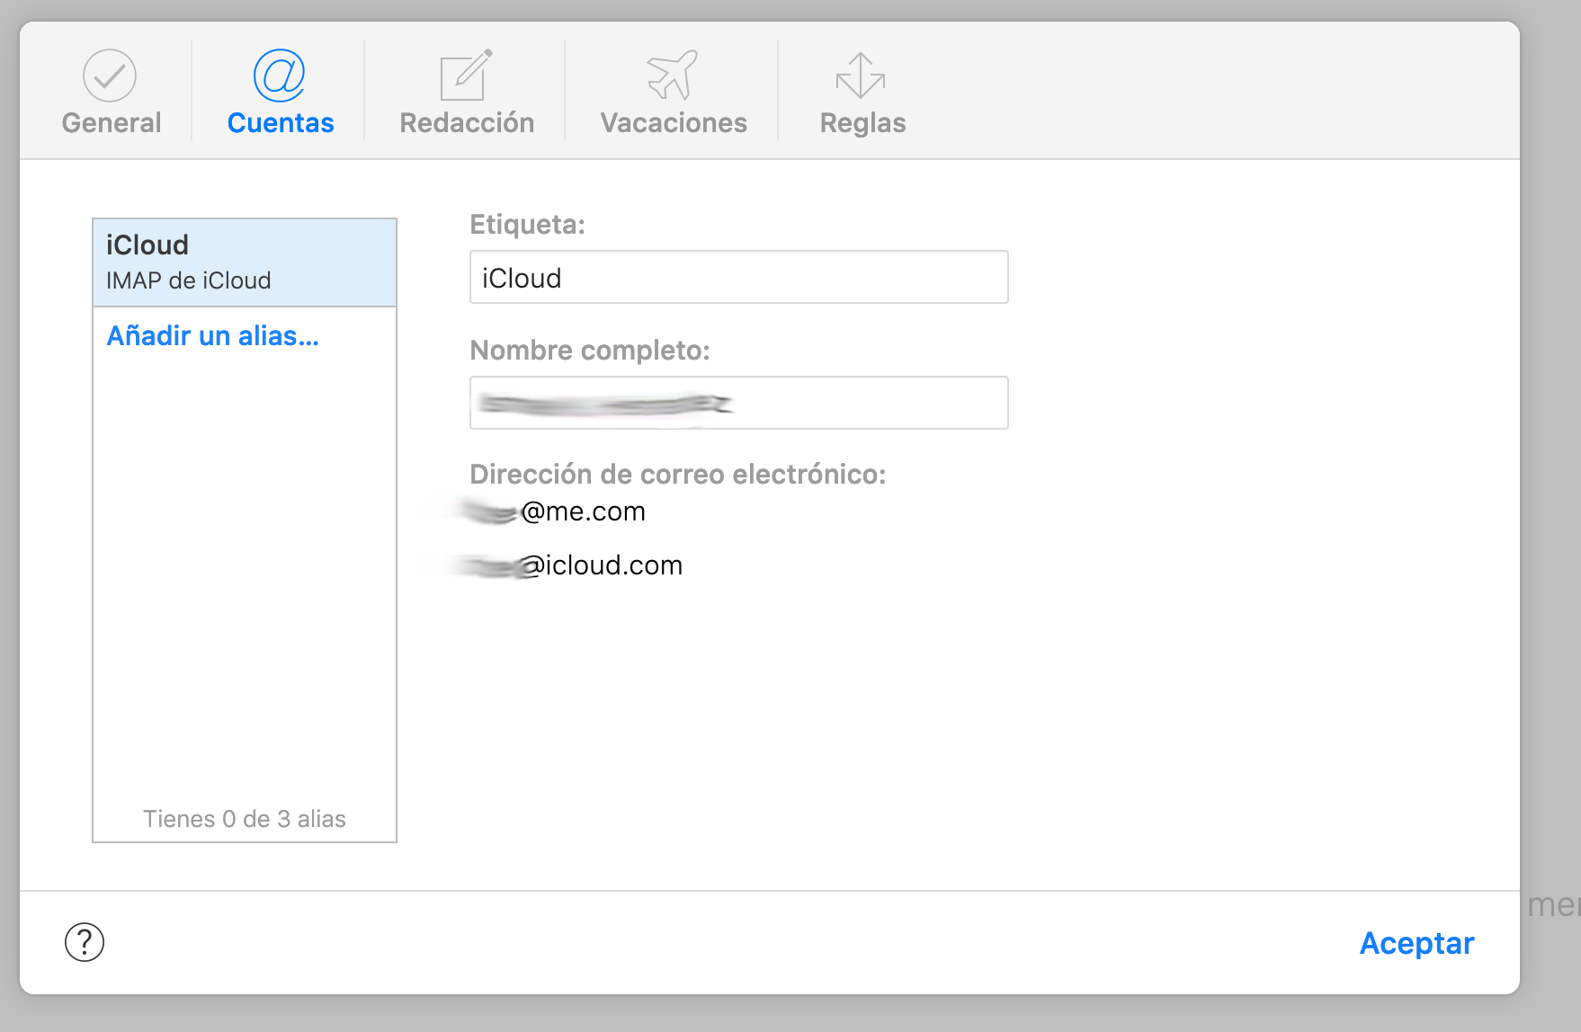The image size is (1581, 1032).
Task: Open the Redacción tab label
Action: (x=467, y=123)
